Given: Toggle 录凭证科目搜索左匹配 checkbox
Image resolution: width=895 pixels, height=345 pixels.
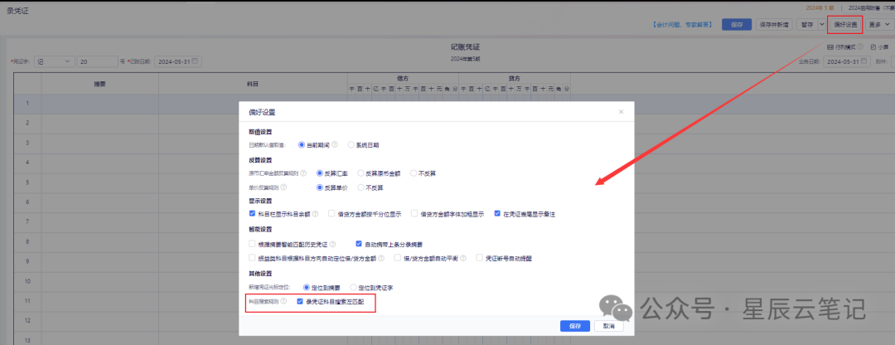Looking at the screenshot, I should (300, 301).
